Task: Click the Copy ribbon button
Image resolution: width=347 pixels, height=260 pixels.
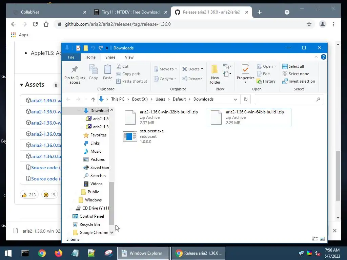Action: click(x=93, y=72)
